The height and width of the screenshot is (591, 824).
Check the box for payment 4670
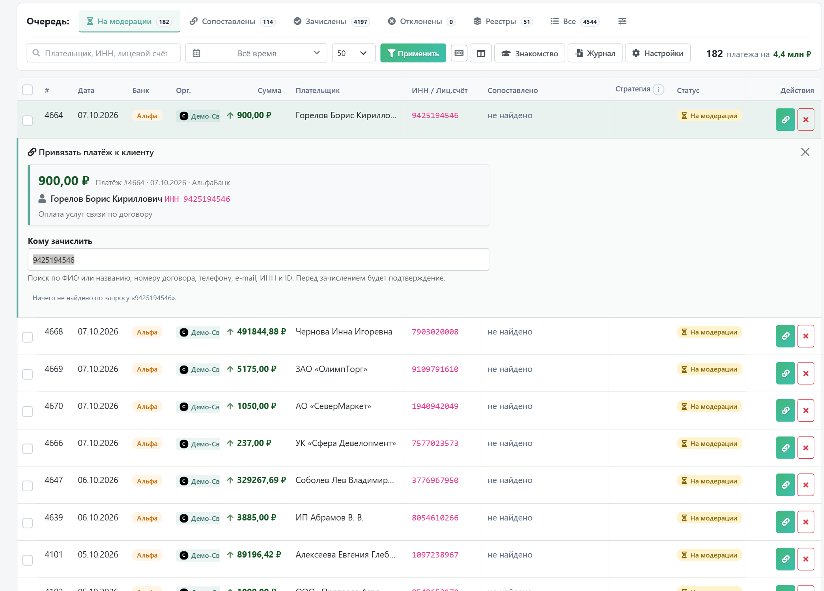click(x=27, y=412)
